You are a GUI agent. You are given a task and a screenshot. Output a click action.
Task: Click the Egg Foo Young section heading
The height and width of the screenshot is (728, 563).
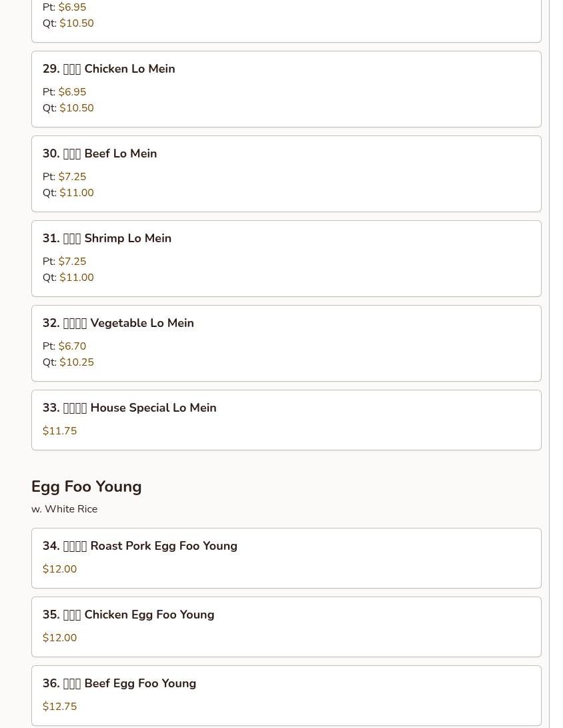click(86, 486)
